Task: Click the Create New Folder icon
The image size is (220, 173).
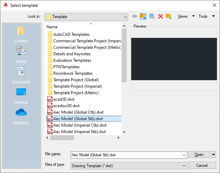Action: click(x=169, y=16)
